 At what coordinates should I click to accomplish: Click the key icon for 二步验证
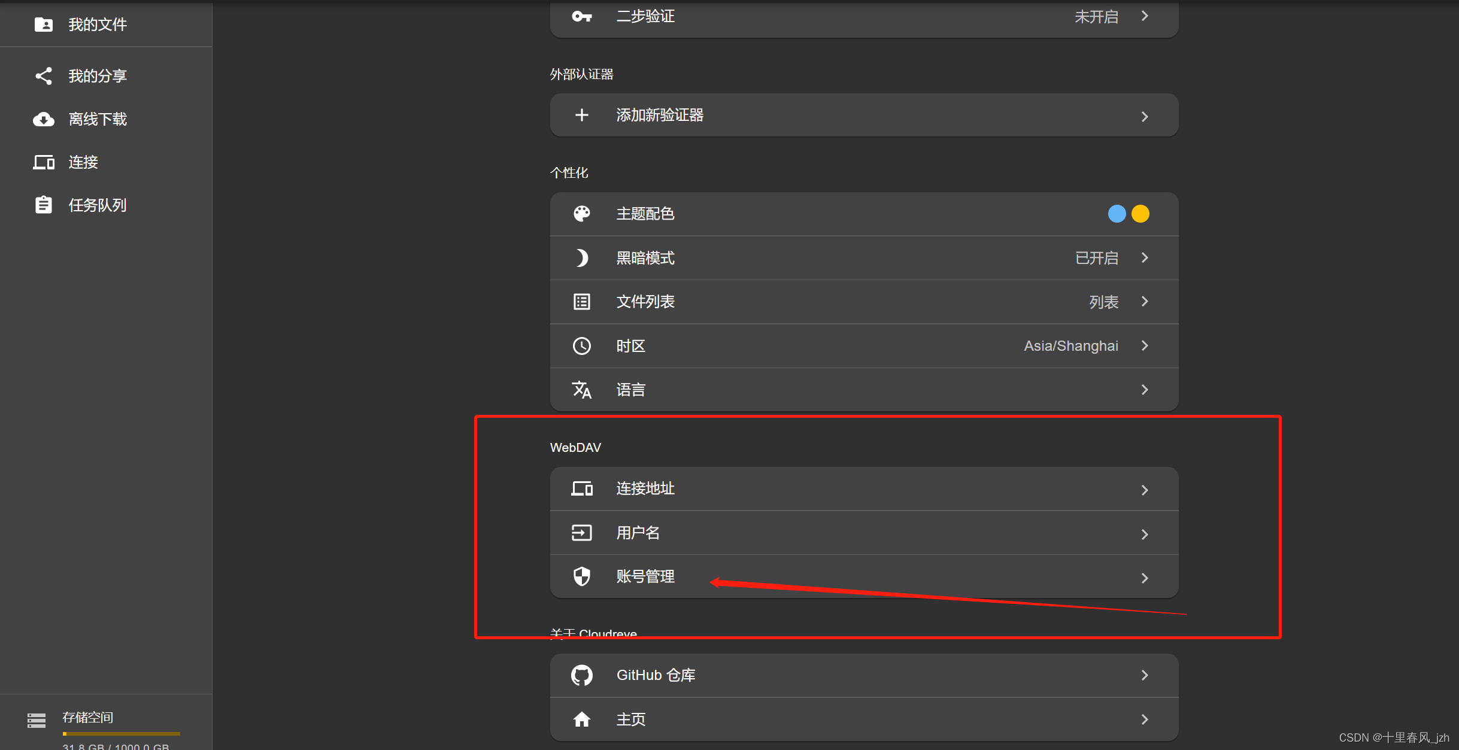[x=581, y=16]
